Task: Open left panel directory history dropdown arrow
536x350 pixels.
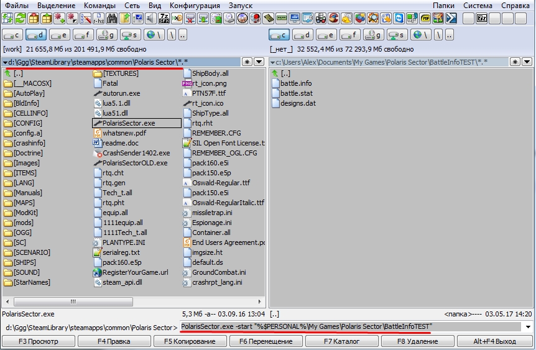Action: (x=259, y=62)
